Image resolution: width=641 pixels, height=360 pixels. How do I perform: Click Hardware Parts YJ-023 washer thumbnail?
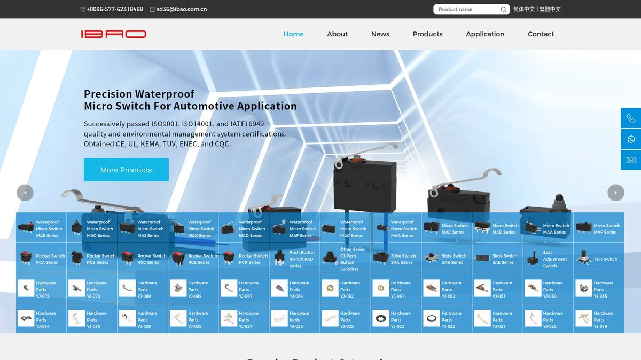tap(381, 319)
